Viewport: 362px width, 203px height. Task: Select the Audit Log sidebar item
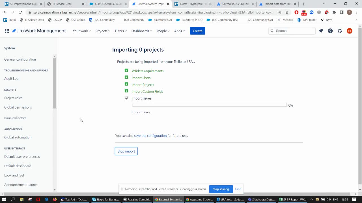[11, 78]
